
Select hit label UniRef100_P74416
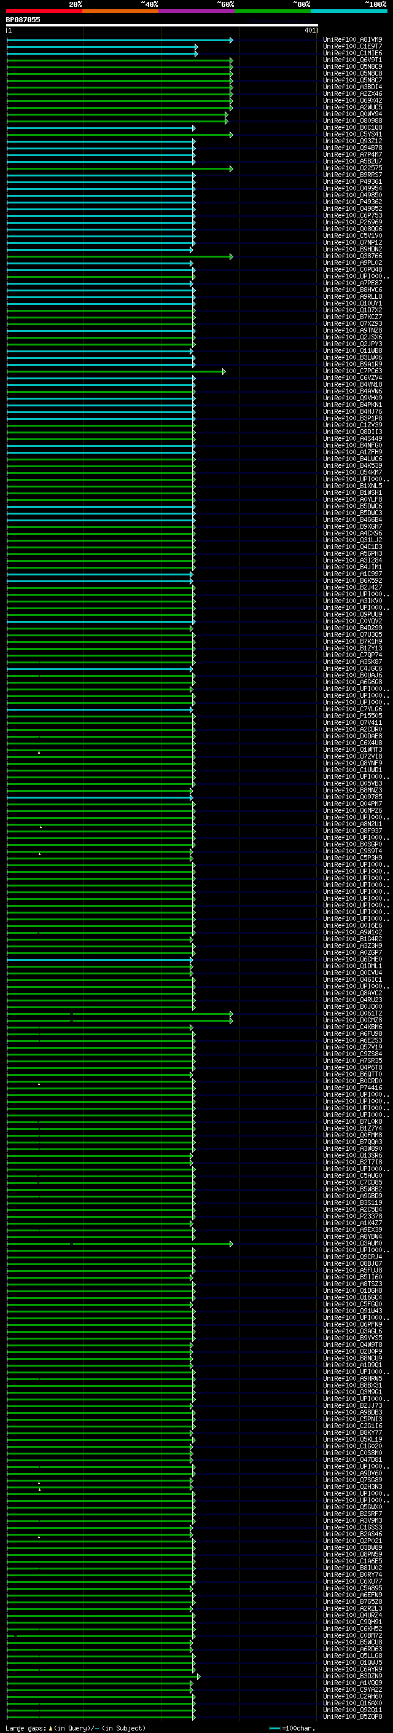tap(352, 1088)
